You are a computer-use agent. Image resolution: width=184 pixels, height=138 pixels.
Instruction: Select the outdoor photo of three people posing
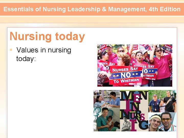click(x=162, y=101)
